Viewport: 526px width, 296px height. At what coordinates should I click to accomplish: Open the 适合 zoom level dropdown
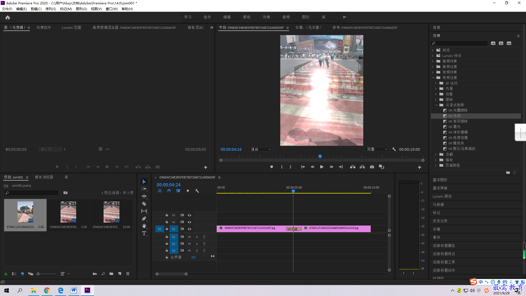click(x=261, y=149)
